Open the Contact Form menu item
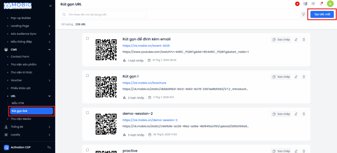The width and height of the screenshot is (337, 153). click(20, 57)
